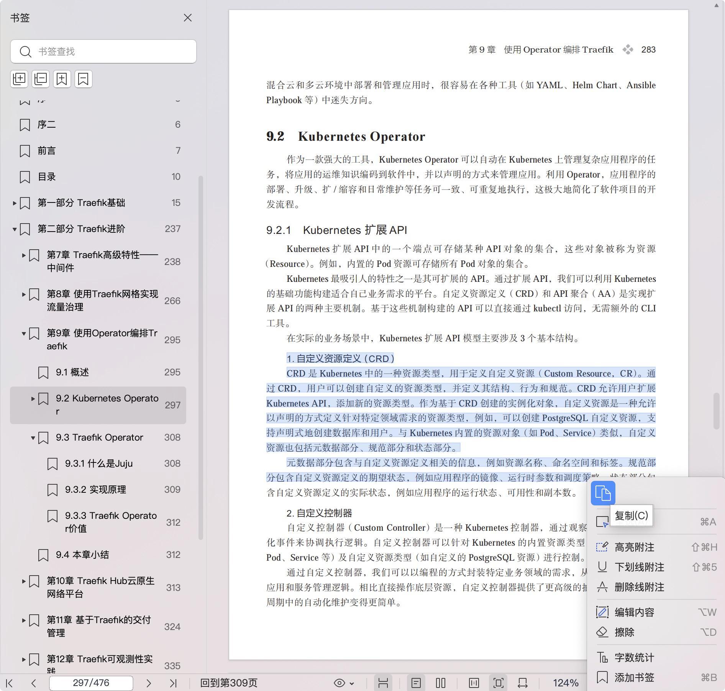The image size is (725, 691).
Task: Click the 回到第309页 link
Action: pyautogui.click(x=229, y=683)
